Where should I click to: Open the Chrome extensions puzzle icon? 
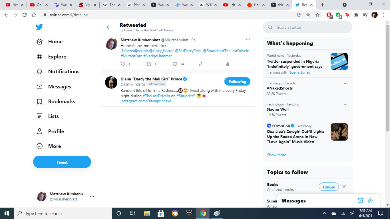click(356, 15)
